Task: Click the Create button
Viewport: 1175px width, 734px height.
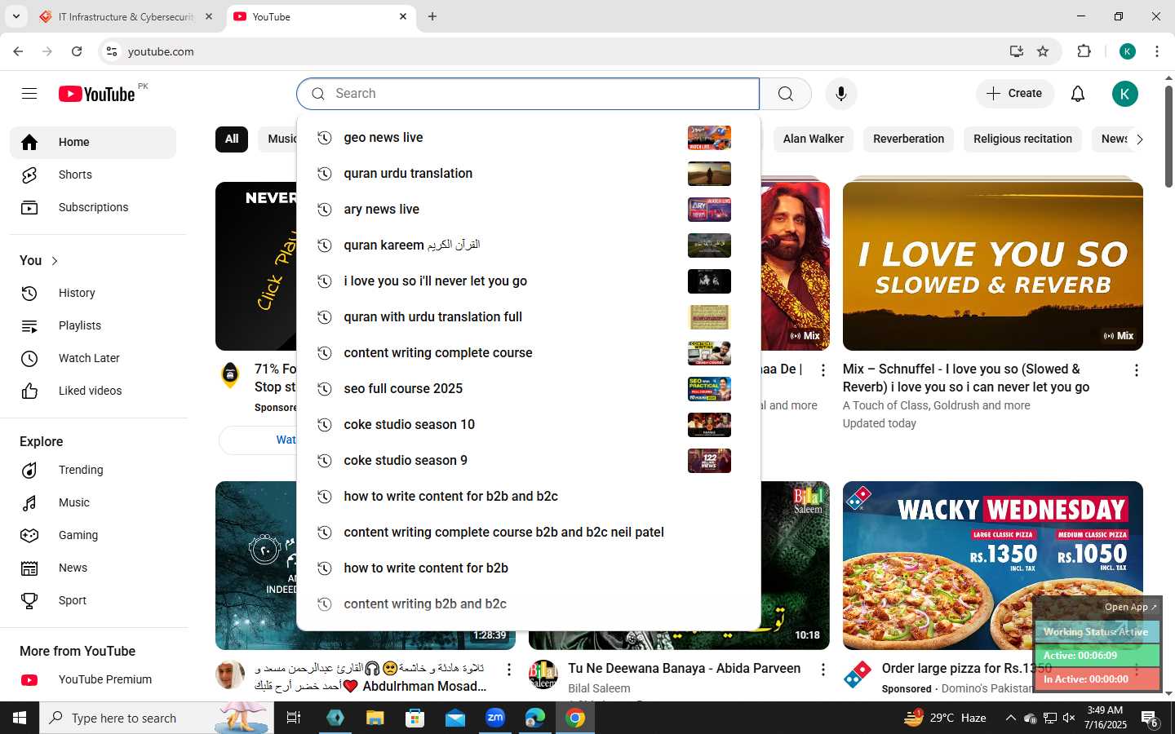Action: 1014,94
